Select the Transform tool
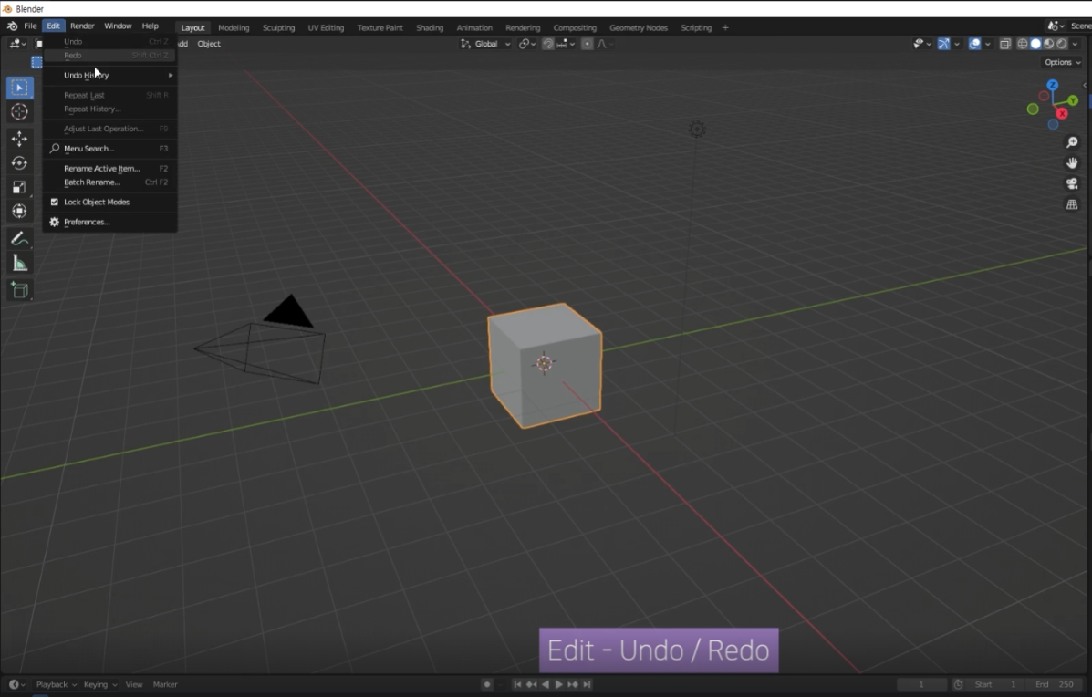 pos(19,211)
